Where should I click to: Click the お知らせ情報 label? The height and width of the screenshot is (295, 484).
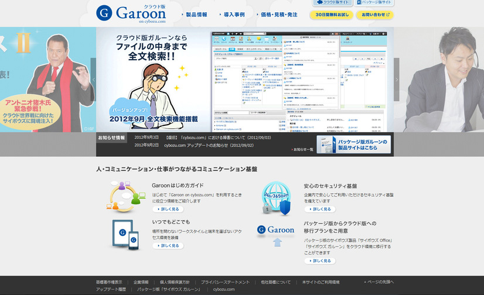pyautogui.click(x=111, y=138)
